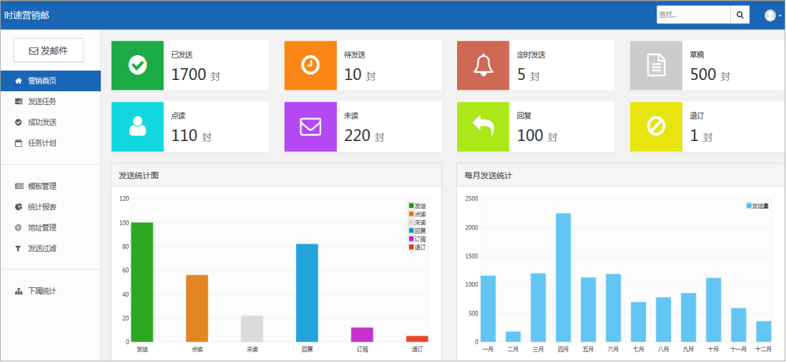Select 营销首页 in the sidebar
The height and width of the screenshot is (362, 786).
point(42,81)
